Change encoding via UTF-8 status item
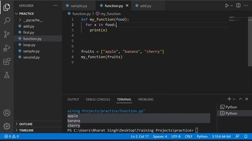Screen dimensions: 252x141 (x=176, y=136)
